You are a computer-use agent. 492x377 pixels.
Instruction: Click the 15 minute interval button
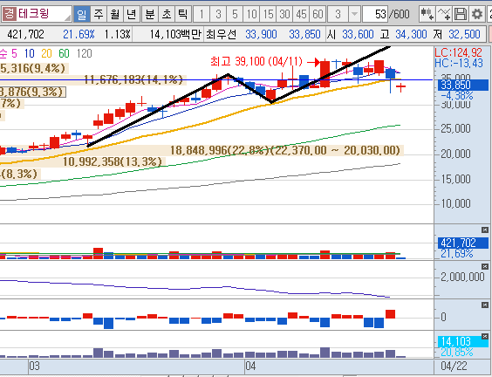269,14
